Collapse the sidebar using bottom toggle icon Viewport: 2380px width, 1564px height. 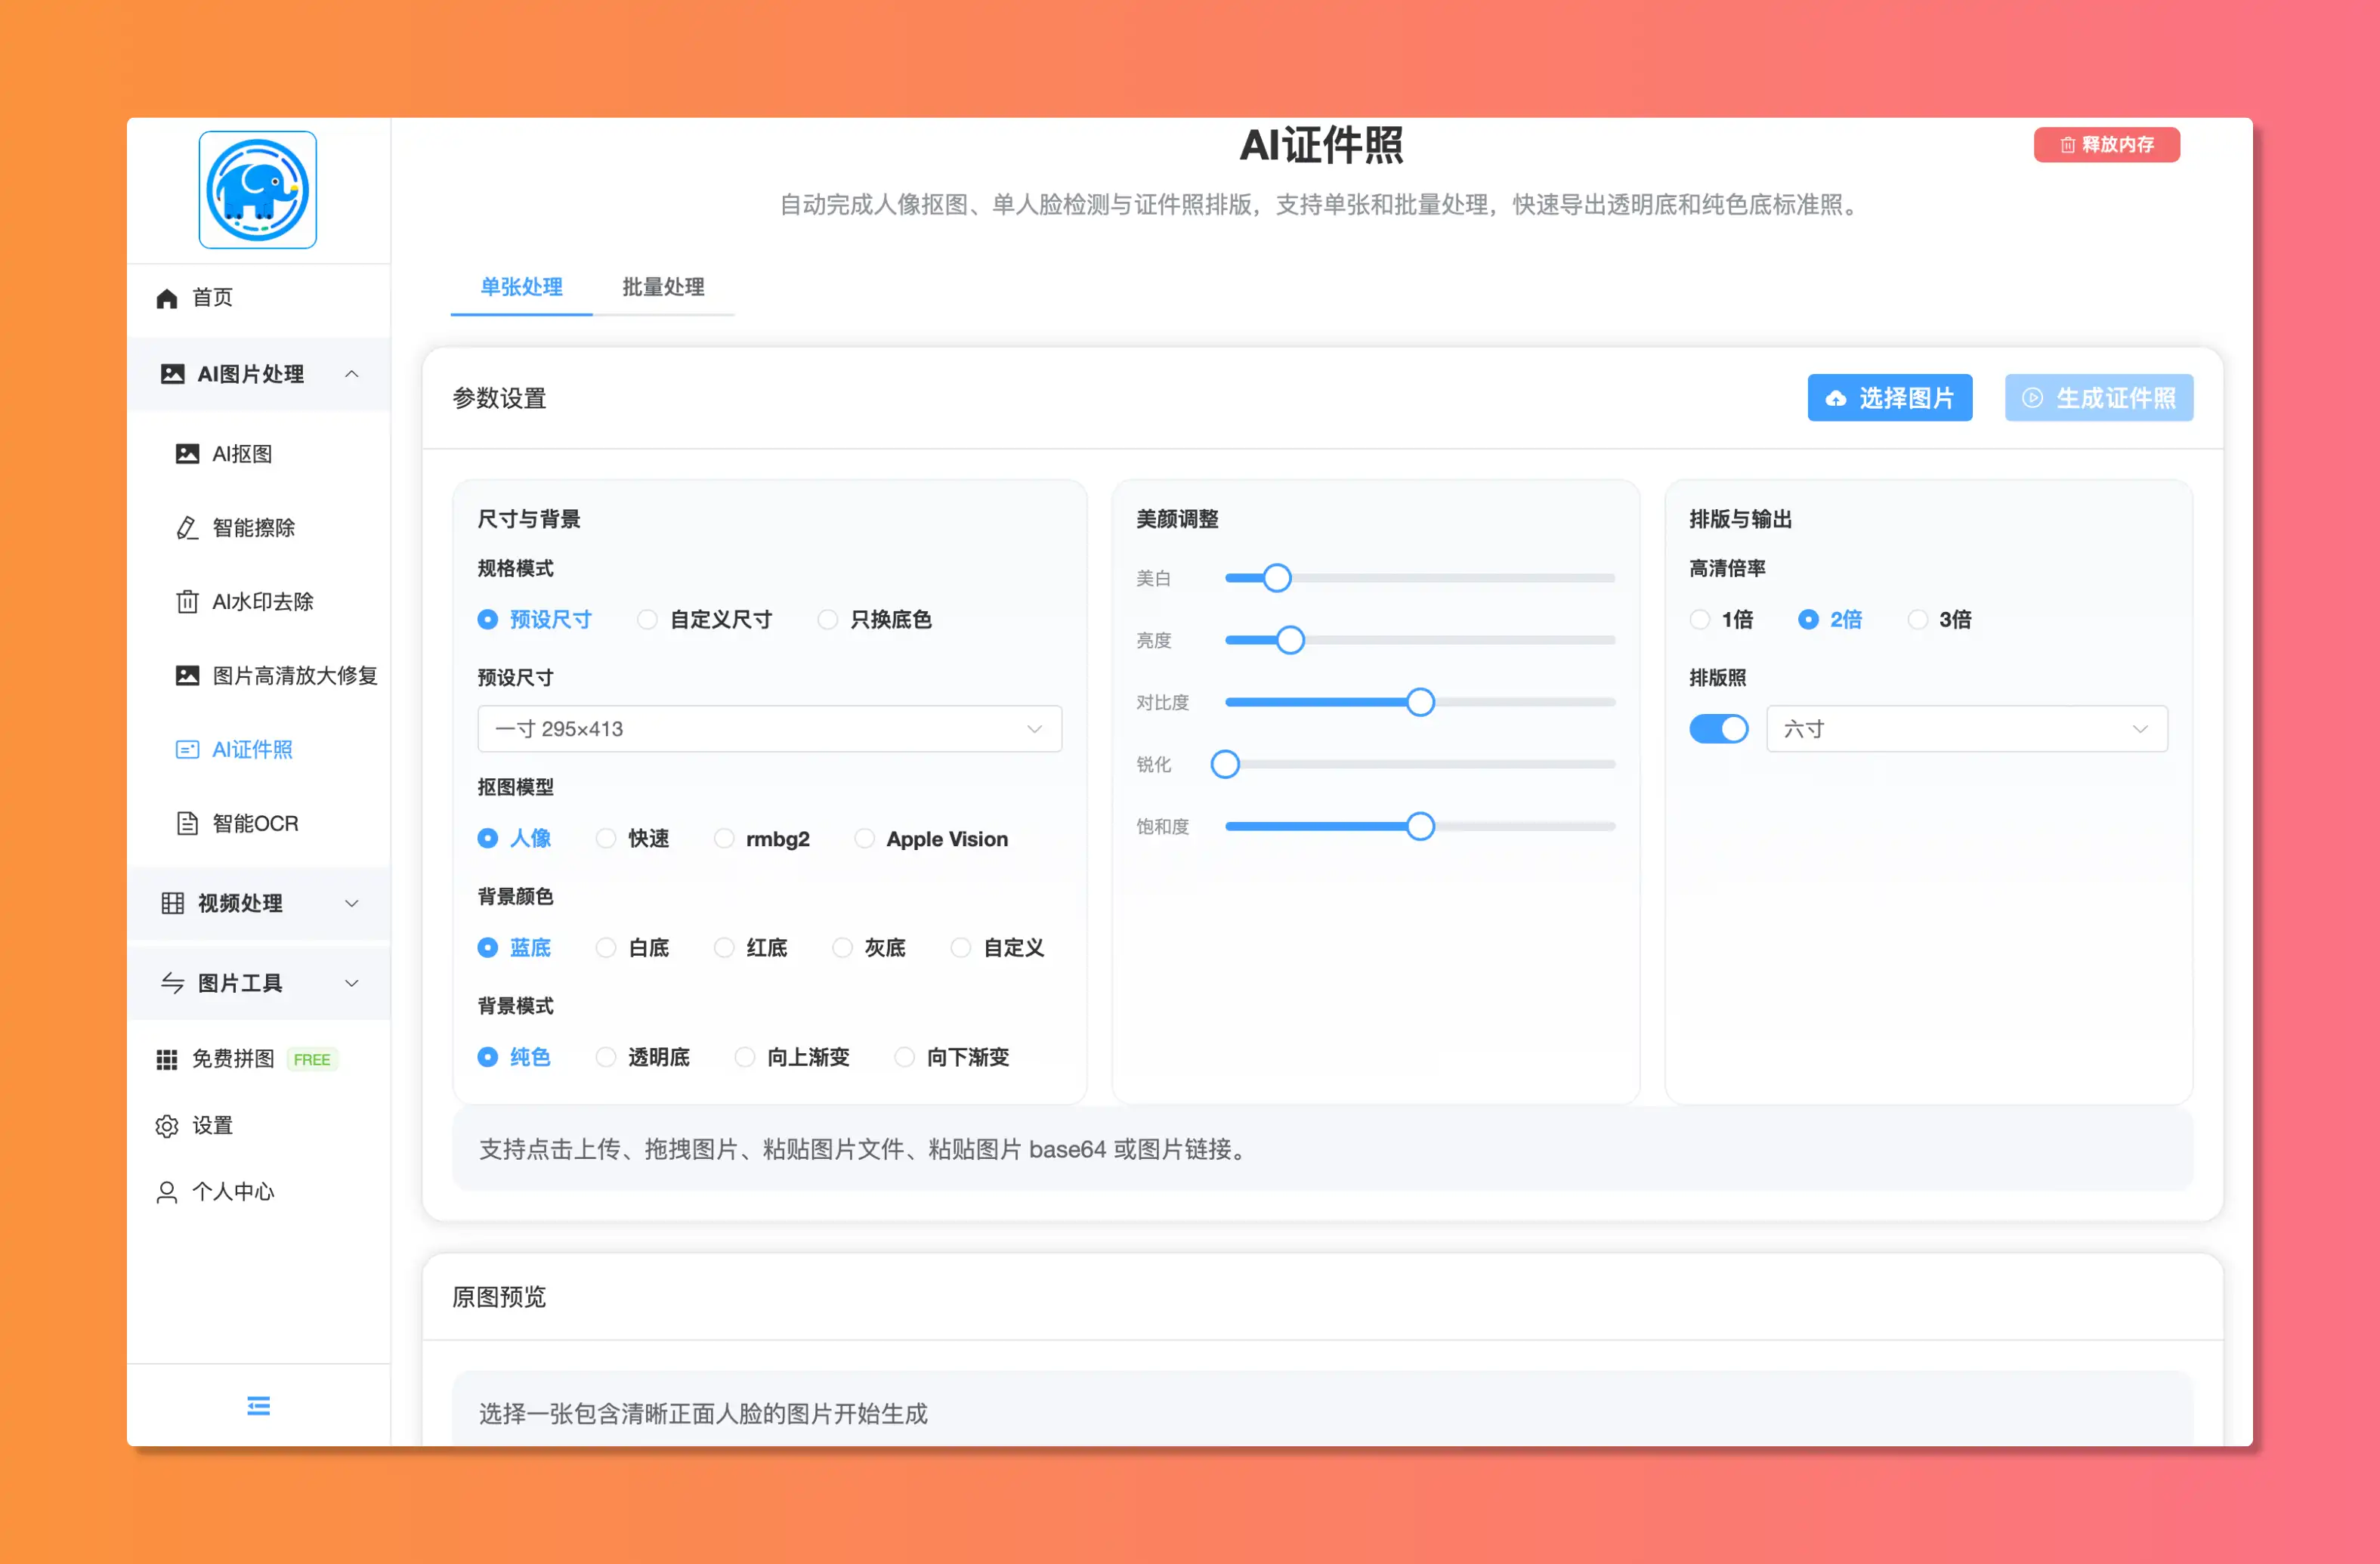(x=258, y=1406)
